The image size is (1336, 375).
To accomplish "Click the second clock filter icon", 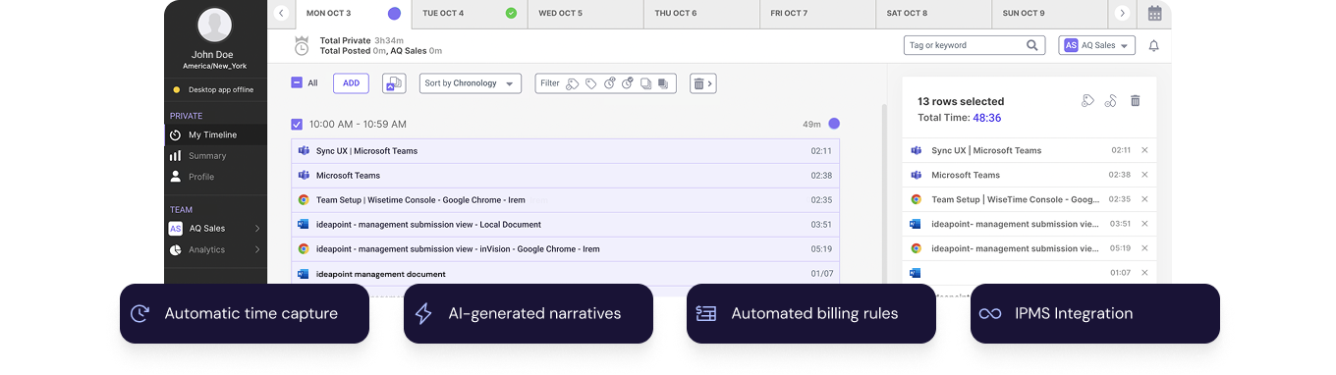I will [x=628, y=83].
